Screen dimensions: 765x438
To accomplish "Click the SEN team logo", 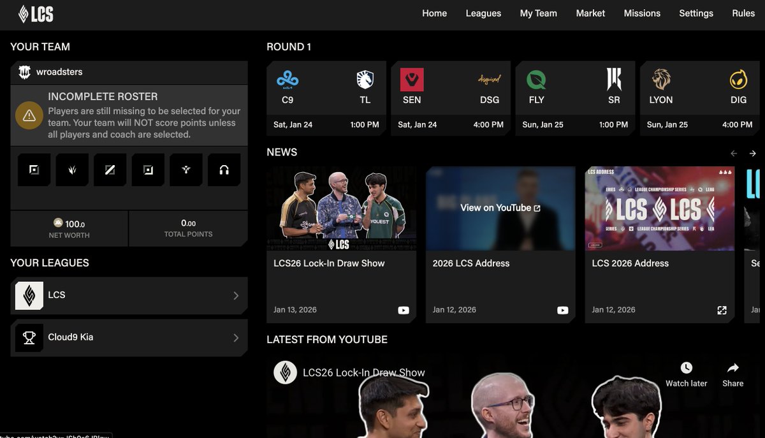I will (412, 80).
